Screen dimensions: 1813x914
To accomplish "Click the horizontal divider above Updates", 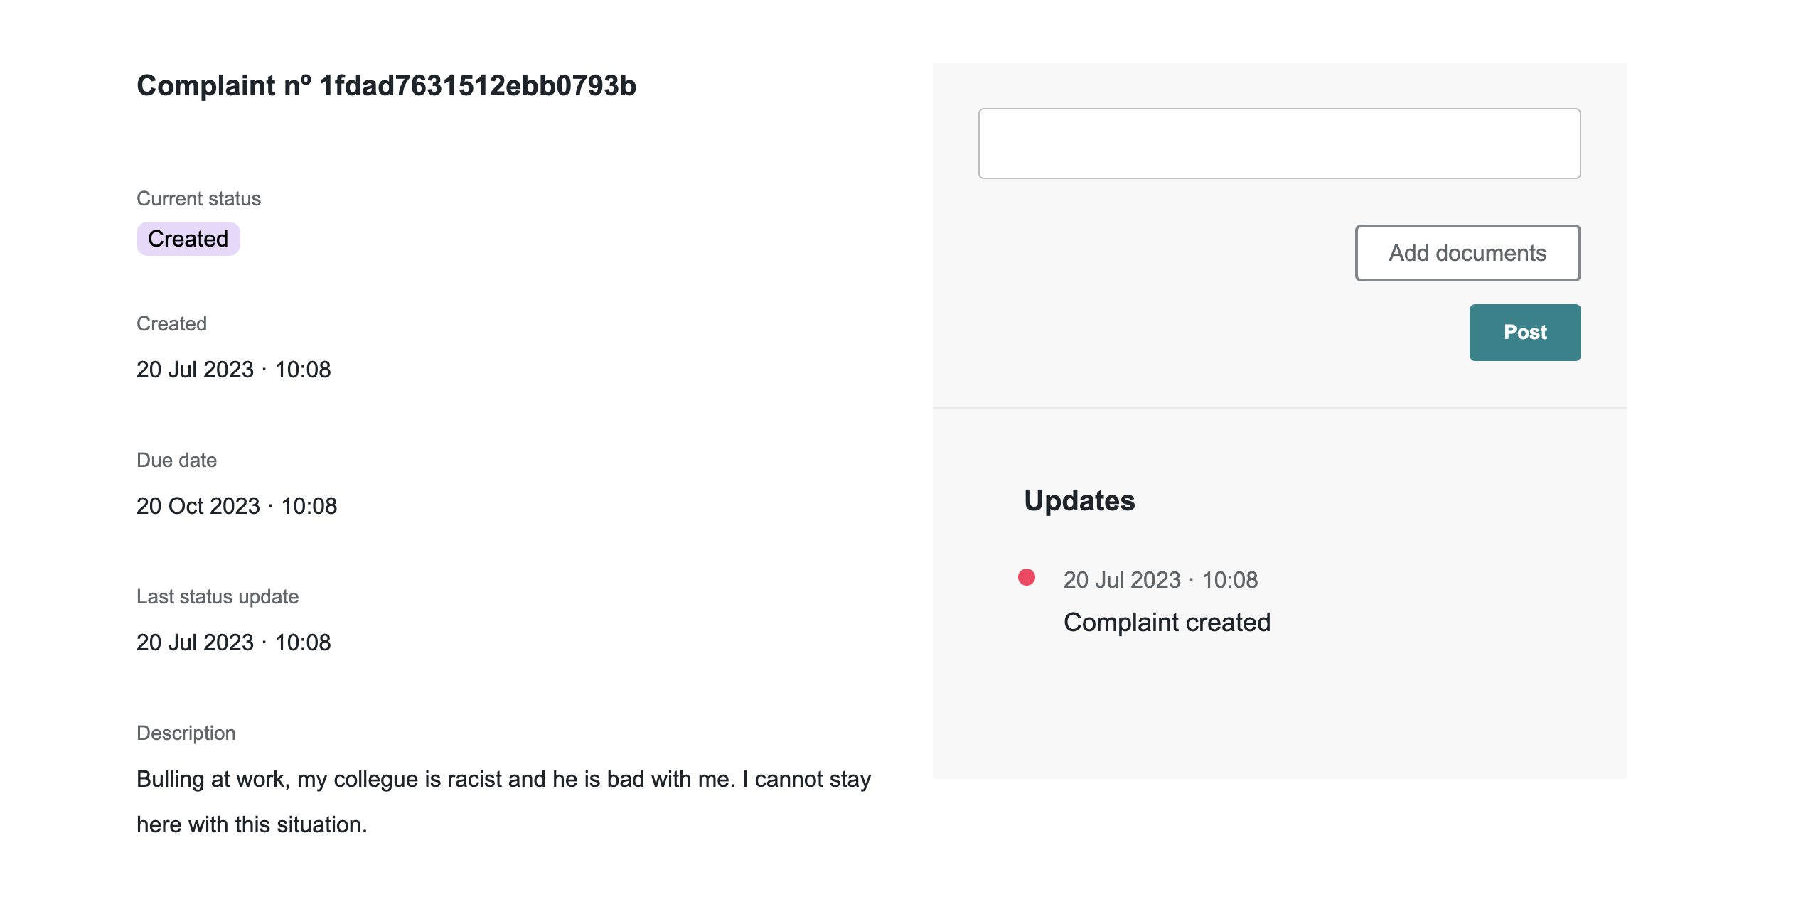I will pyautogui.click(x=1279, y=408).
